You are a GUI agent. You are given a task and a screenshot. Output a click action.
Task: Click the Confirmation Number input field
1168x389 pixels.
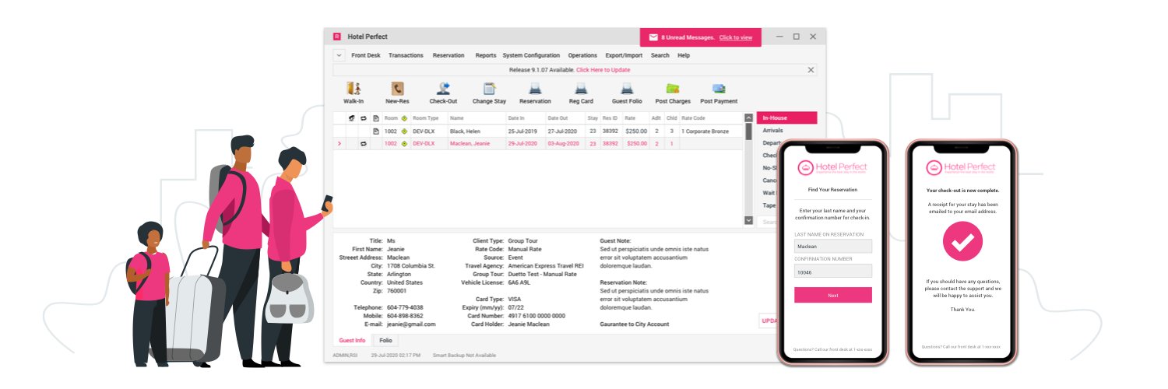[832, 273]
